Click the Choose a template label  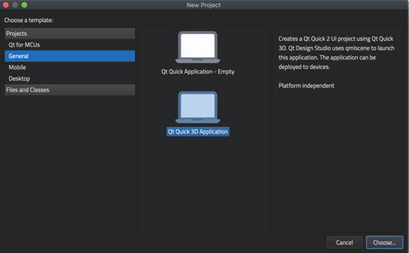click(29, 20)
